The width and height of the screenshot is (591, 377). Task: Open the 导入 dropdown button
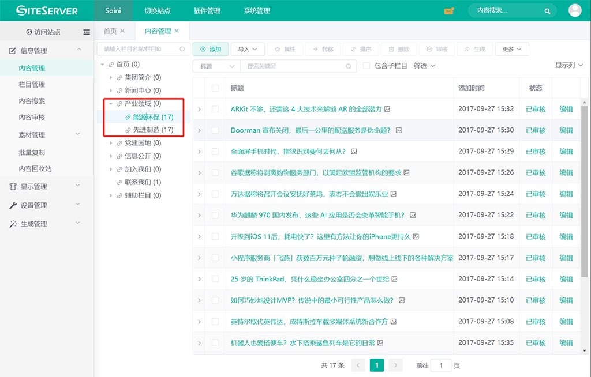tap(248, 50)
